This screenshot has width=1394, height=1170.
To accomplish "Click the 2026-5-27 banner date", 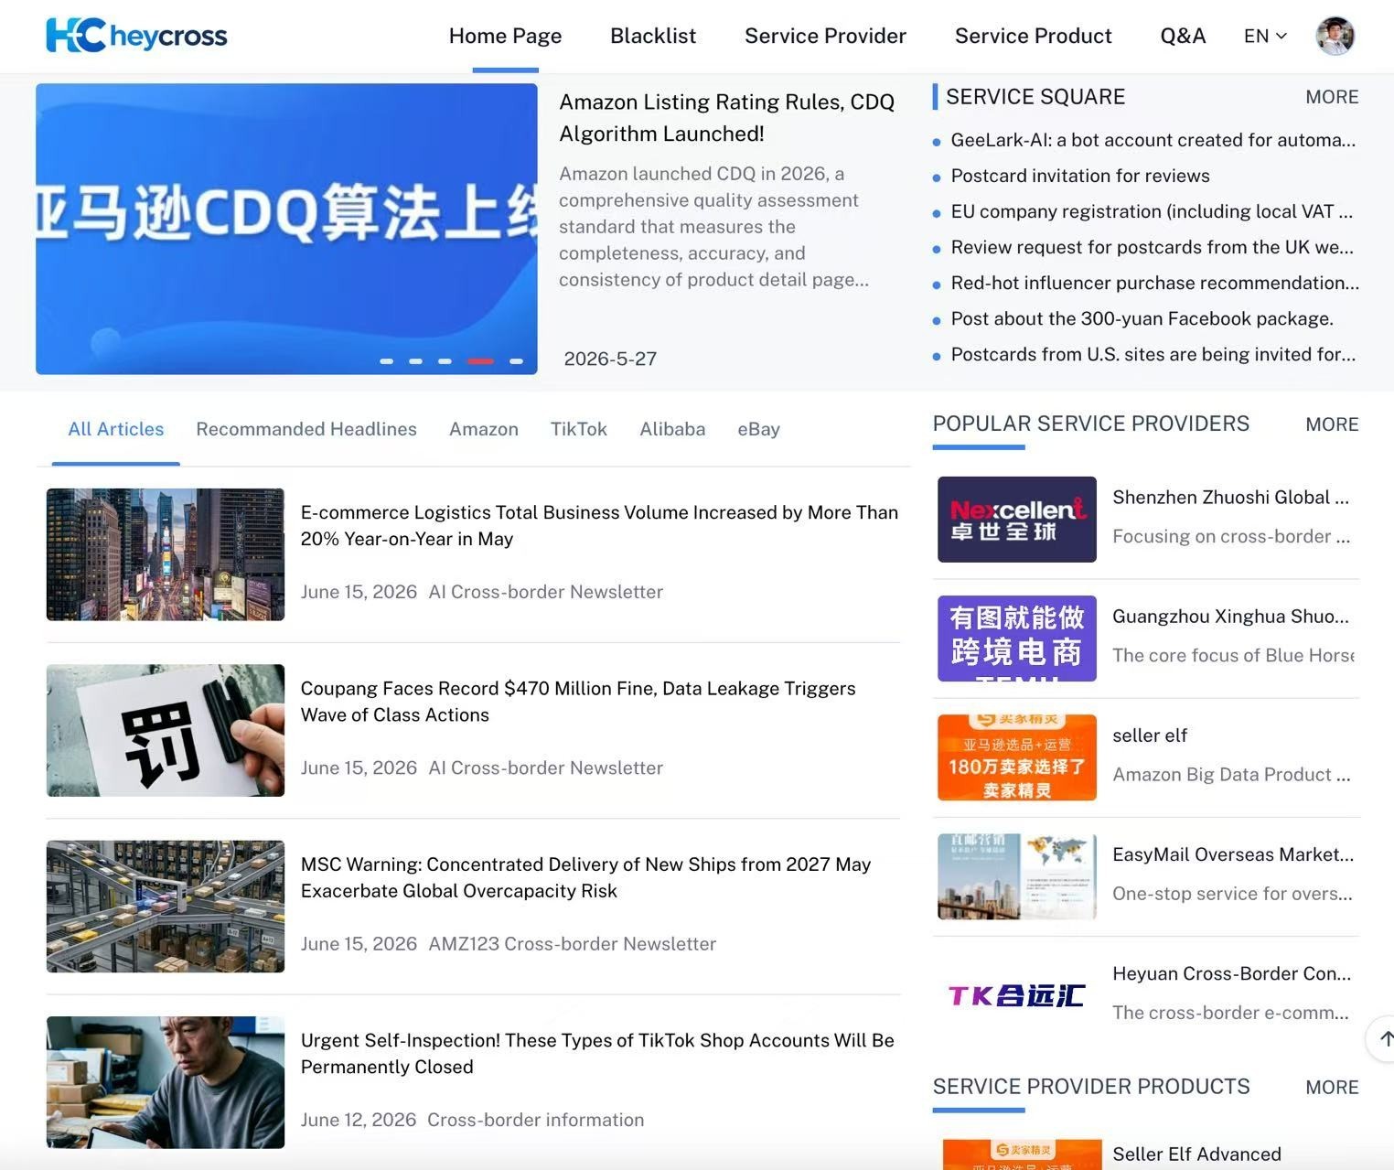I will [x=610, y=359].
